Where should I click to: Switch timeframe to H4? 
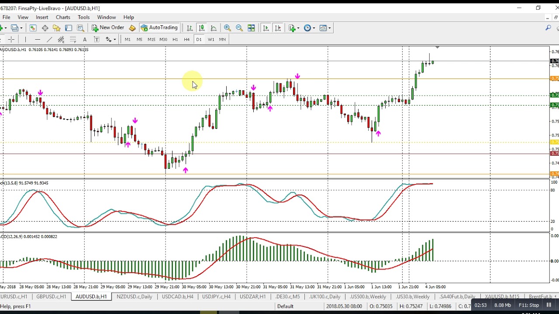click(187, 40)
